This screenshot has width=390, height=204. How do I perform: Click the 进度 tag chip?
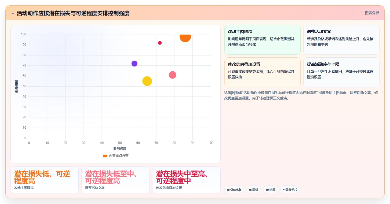coord(271,190)
